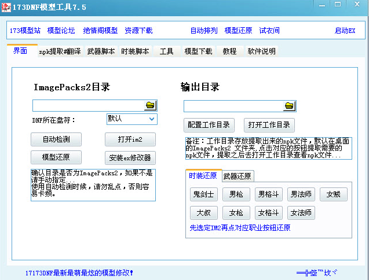The image size is (369, 280).
Task: Open the 173模型站 link
Action: 24,31
